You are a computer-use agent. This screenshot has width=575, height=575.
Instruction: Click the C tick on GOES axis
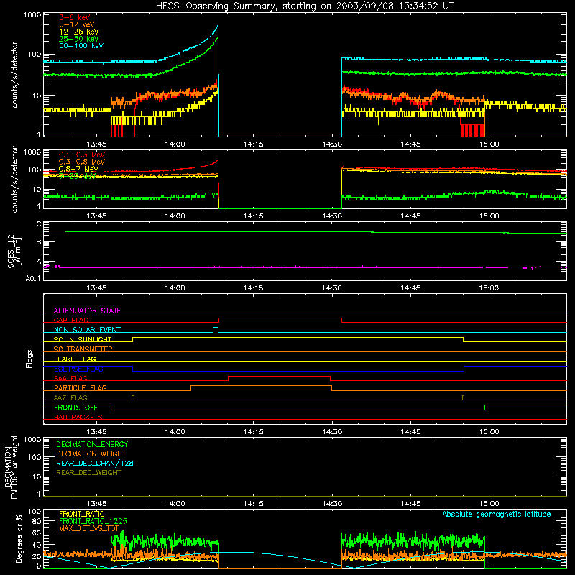[39, 224]
